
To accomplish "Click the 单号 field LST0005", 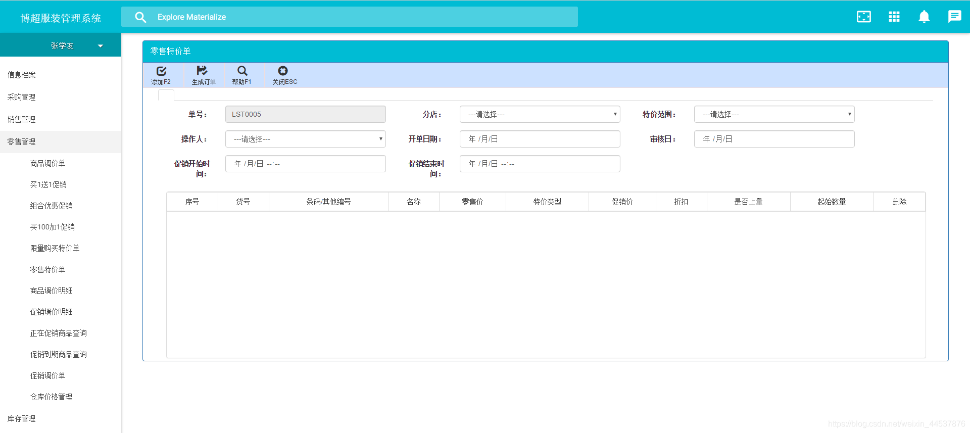I will (x=305, y=114).
